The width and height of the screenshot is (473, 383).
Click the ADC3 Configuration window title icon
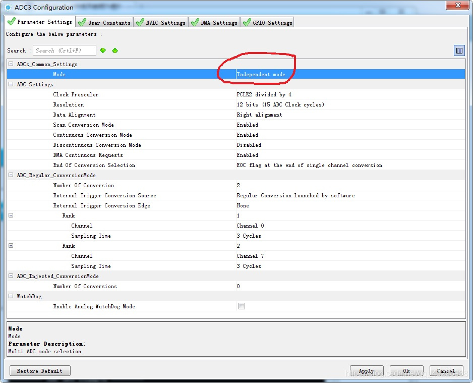click(x=8, y=7)
